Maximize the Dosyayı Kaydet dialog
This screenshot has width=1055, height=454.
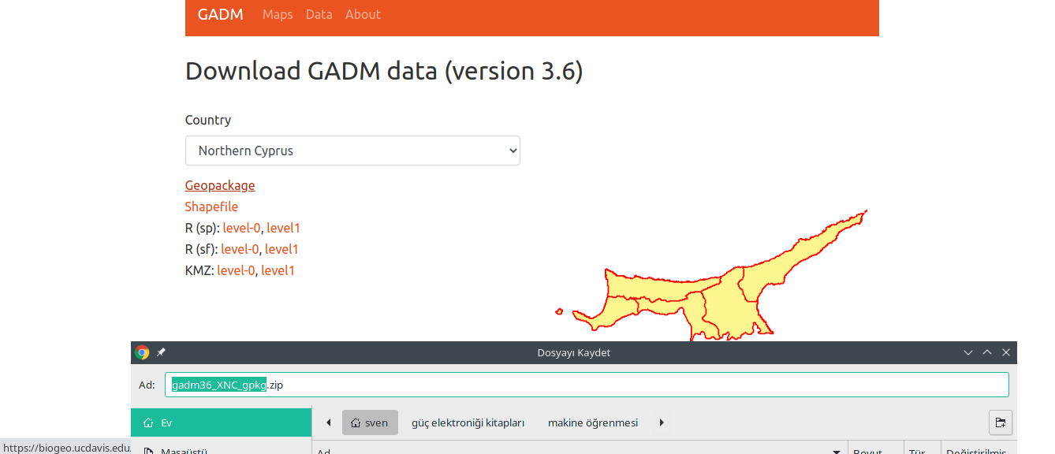coord(987,352)
